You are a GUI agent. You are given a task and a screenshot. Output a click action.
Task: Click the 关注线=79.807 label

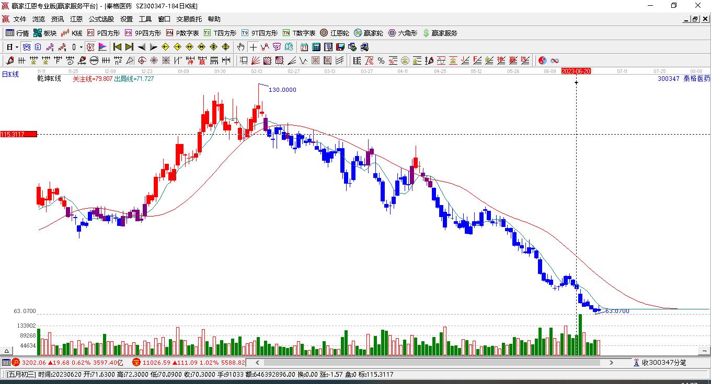tap(93, 79)
